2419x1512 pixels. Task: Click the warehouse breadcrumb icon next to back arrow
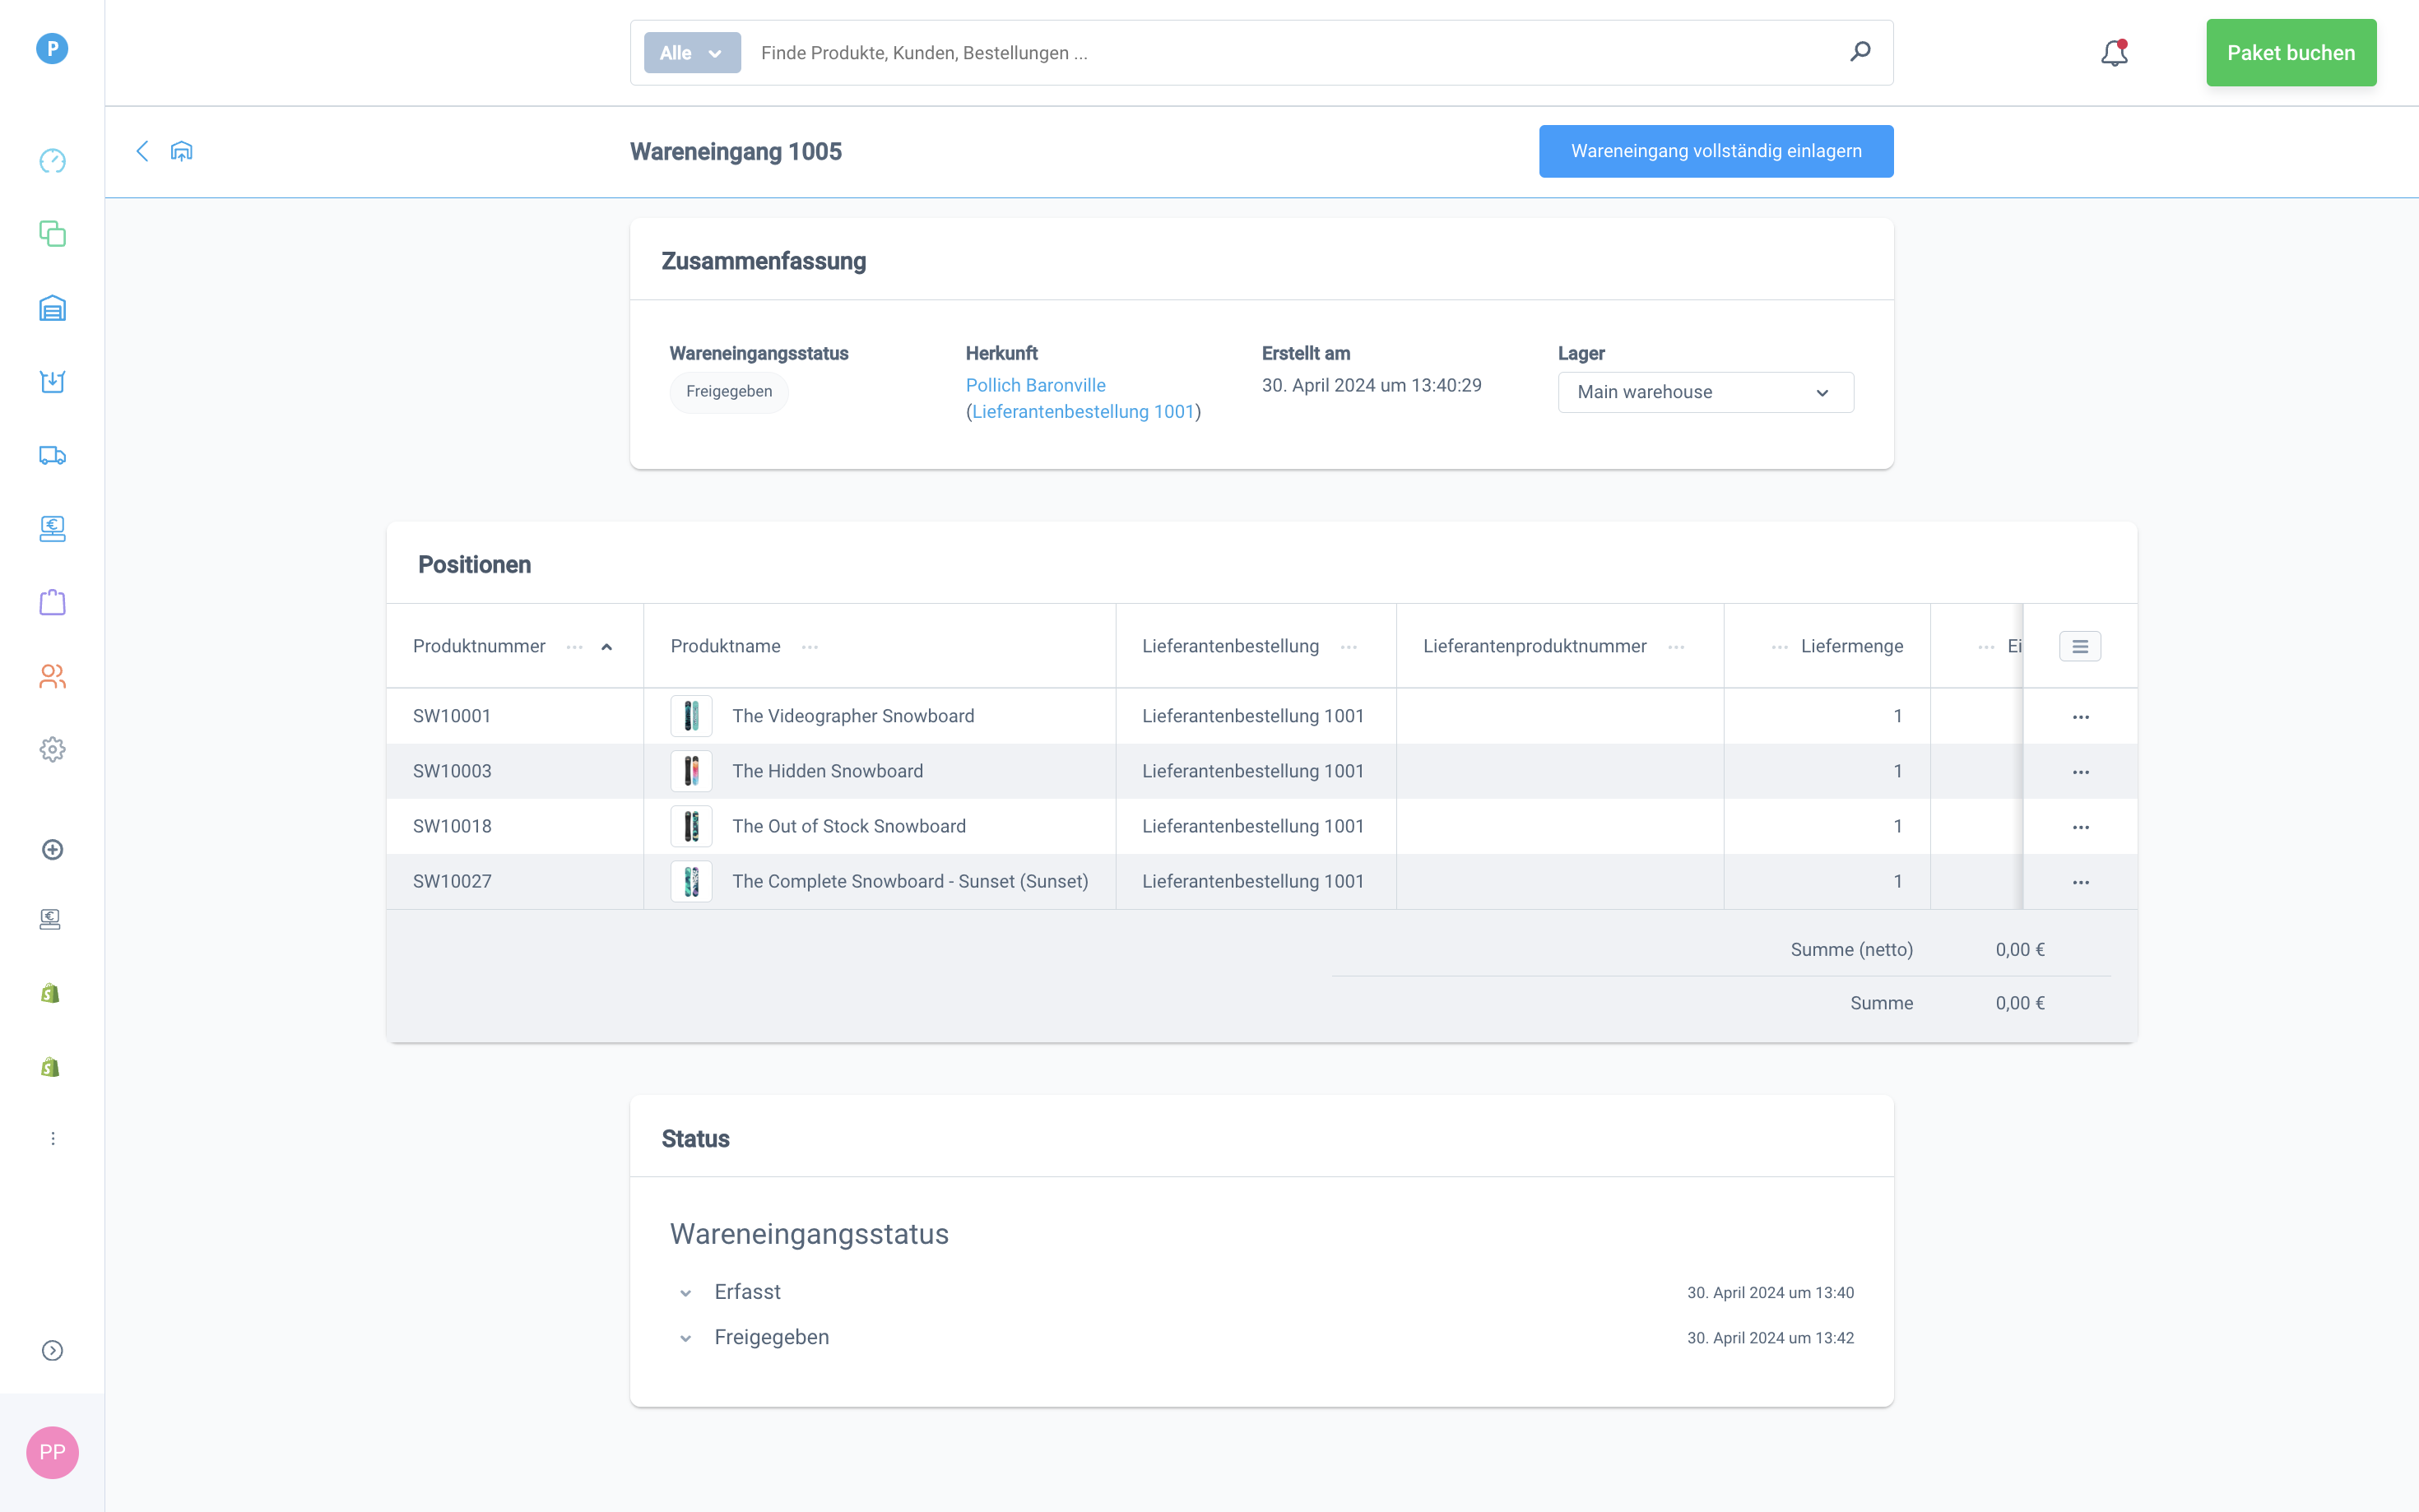point(181,151)
